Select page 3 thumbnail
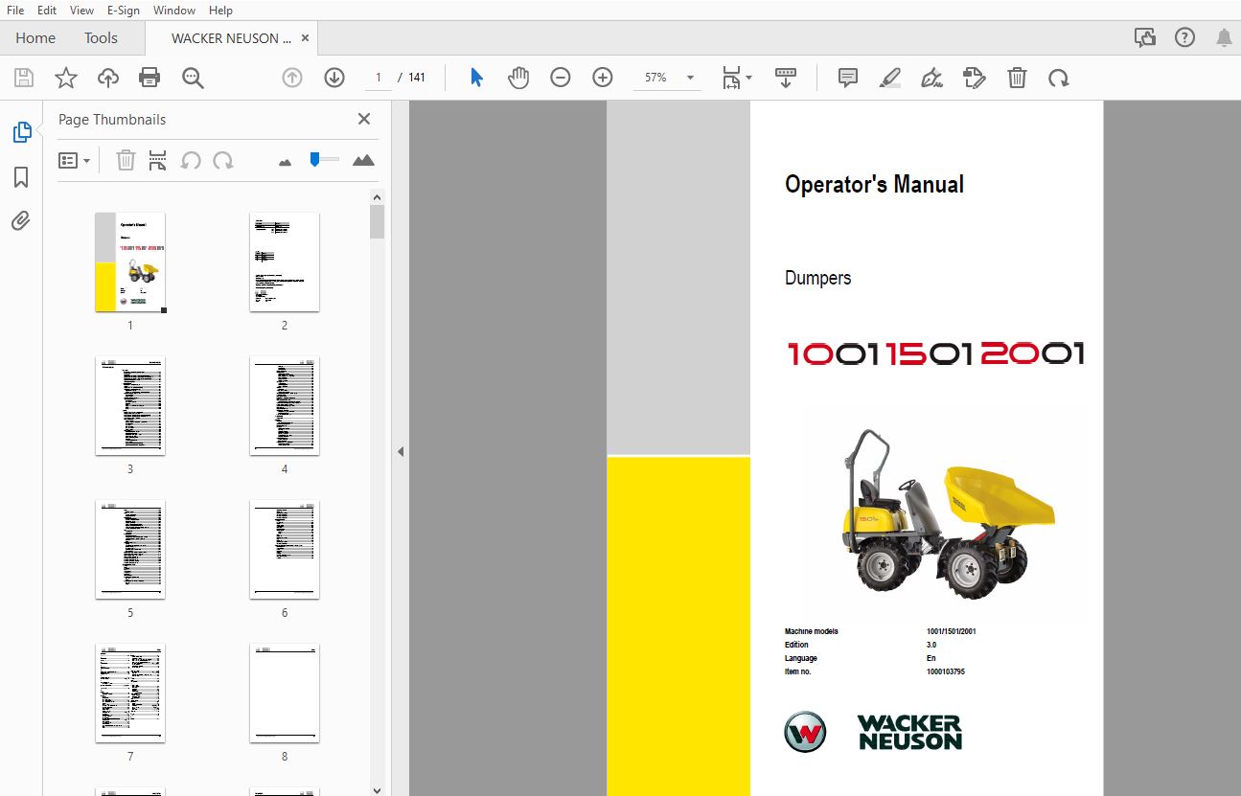 click(130, 406)
